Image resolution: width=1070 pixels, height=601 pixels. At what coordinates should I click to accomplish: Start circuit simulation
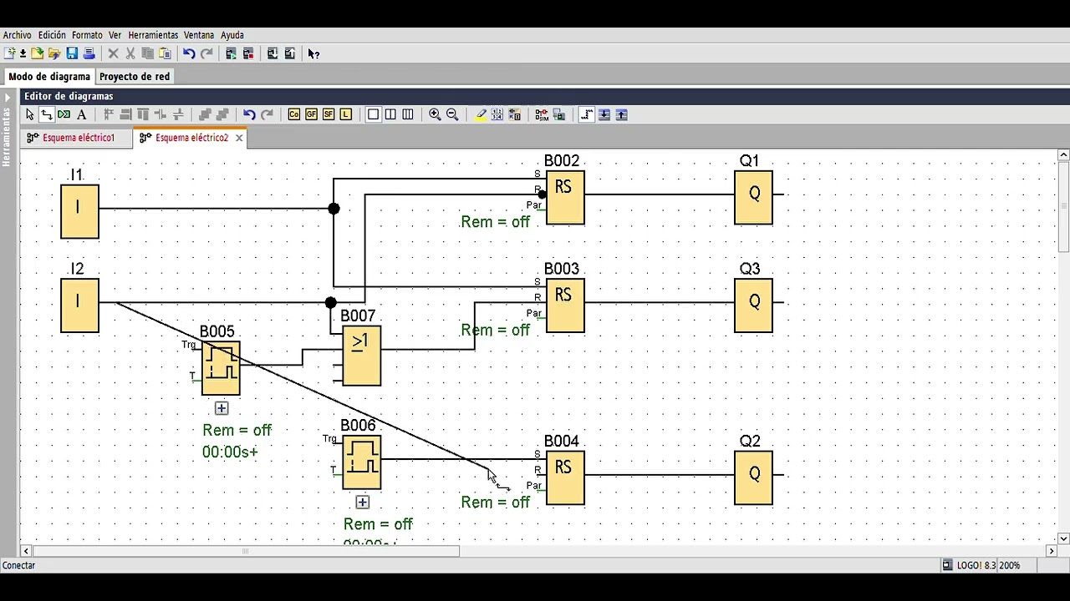[542, 114]
